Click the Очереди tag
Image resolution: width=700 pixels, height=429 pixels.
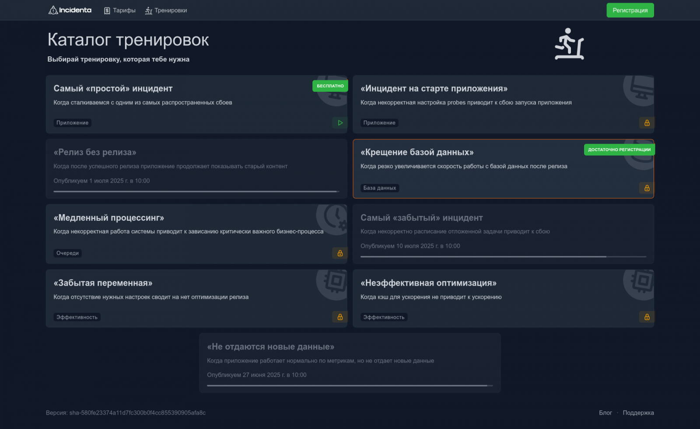pyautogui.click(x=68, y=253)
